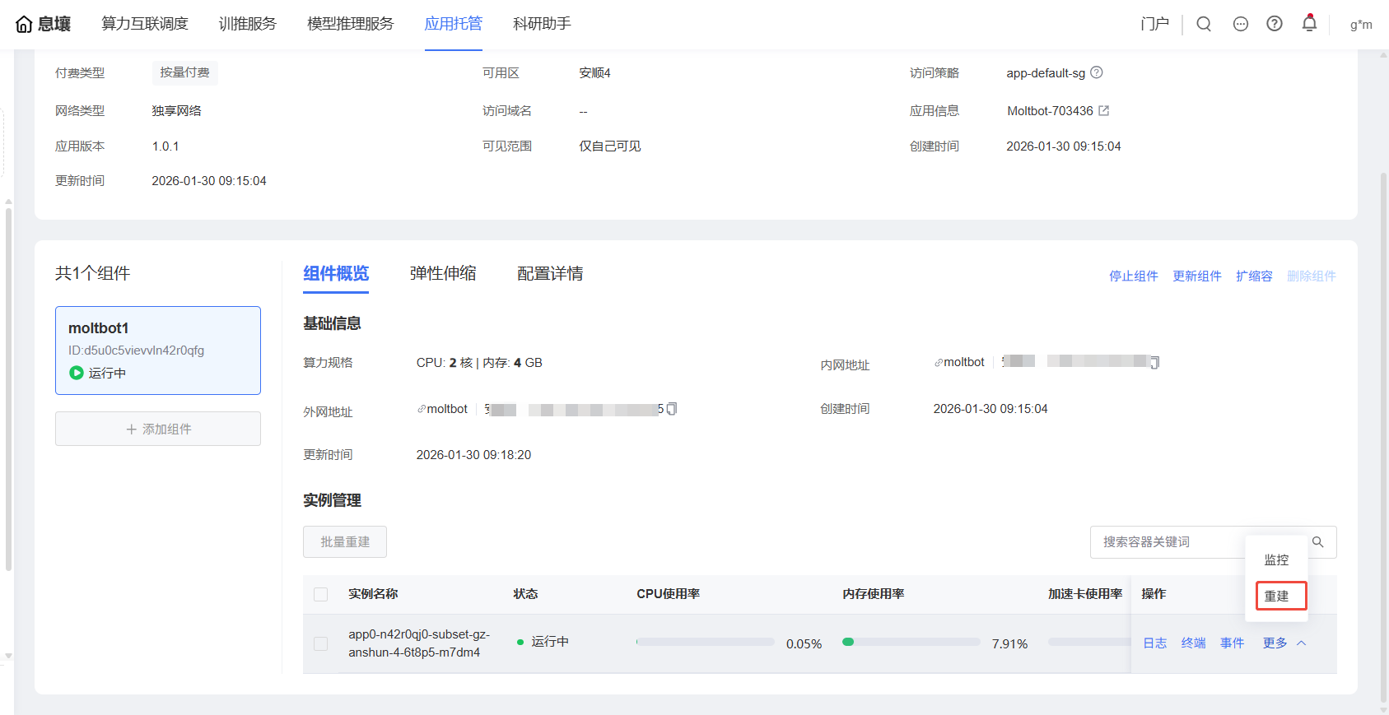Click info icon next to app-default-sg
The width and height of the screenshot is (1389, 715).
(1097, 72)
